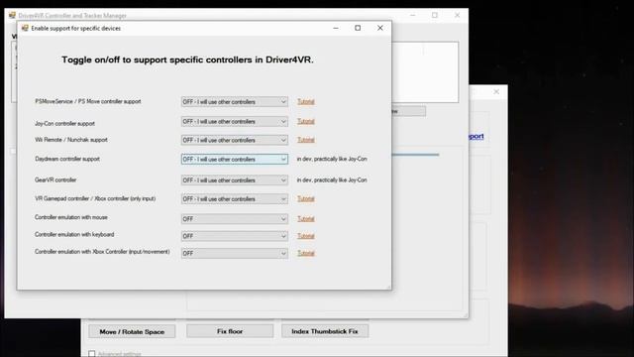The image size is (634, 357).
Task: Expand Controller emulation with mouse dropdown
Action: click(x=235, y=219)
